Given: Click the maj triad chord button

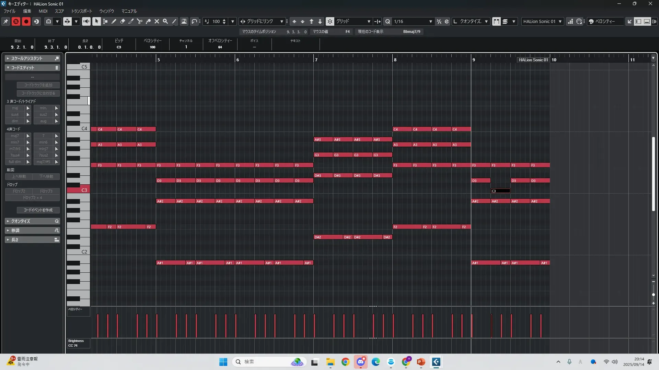Looking at the screenshot, I should click(15, 108).
